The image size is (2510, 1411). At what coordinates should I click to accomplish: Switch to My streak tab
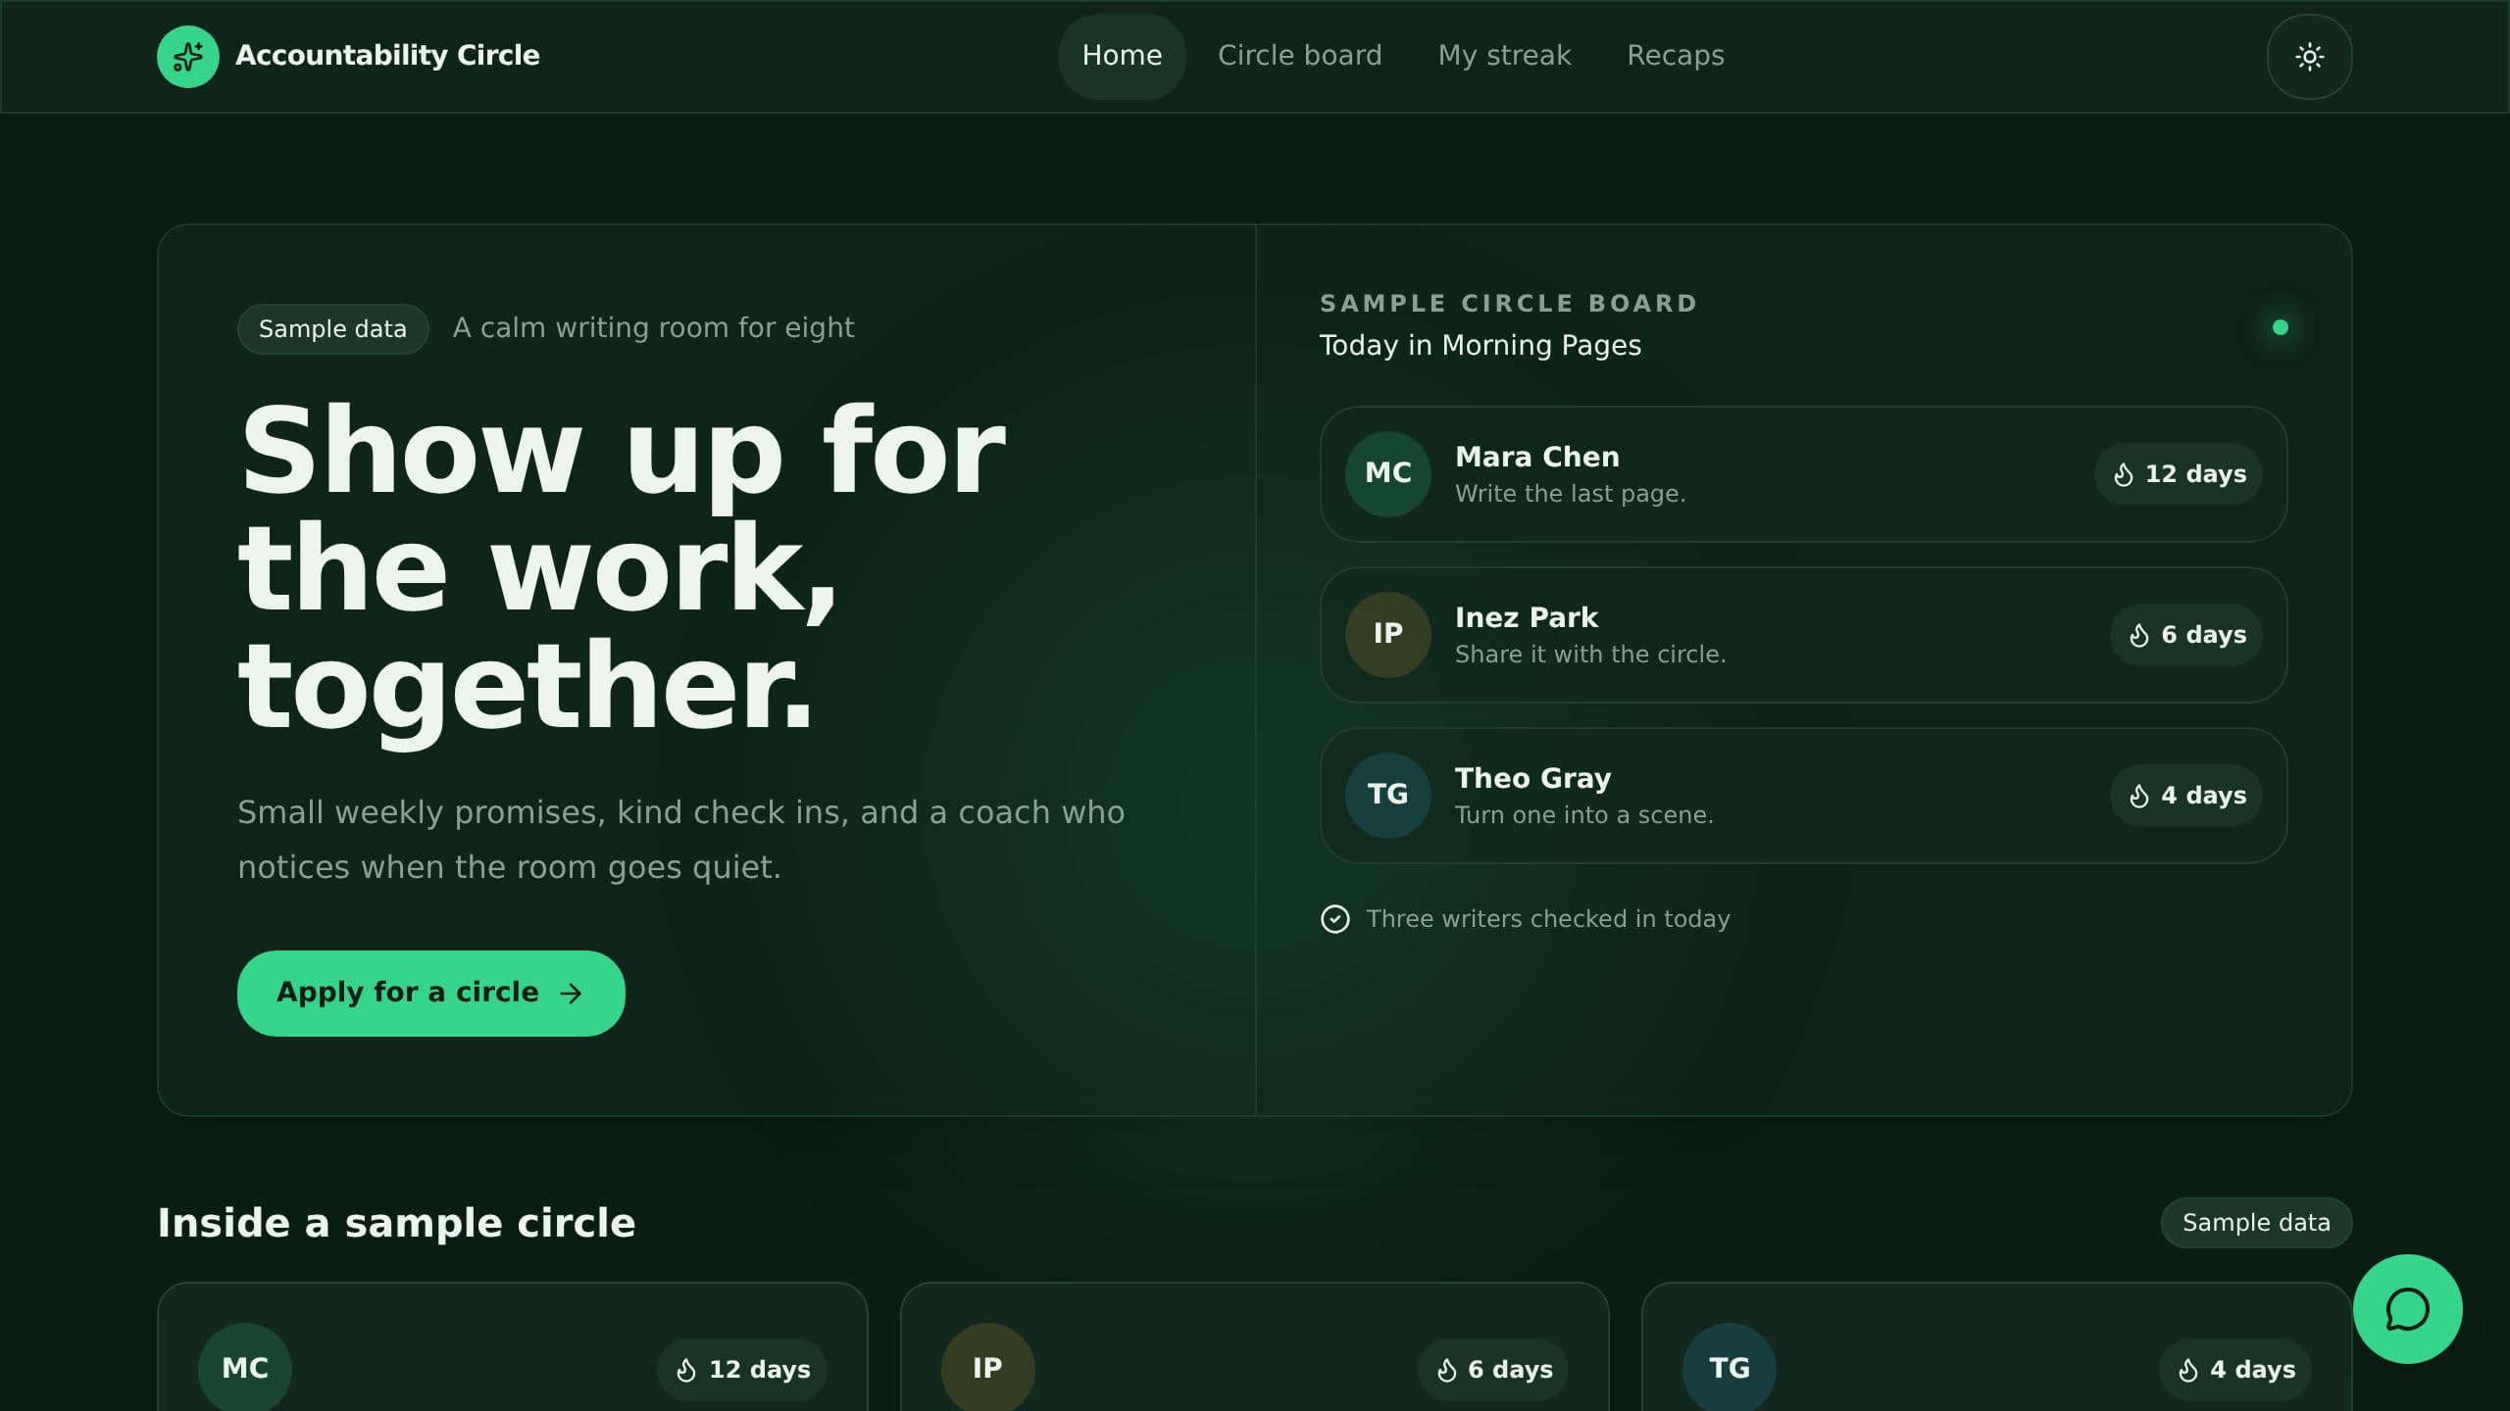[1504, 57]
